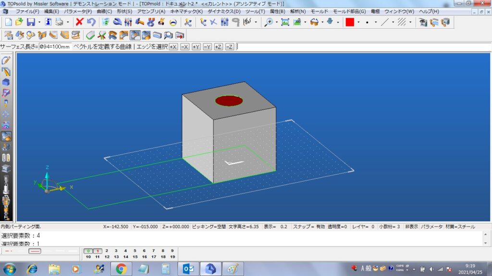Toggle layer 0 button

tap(88, 251)
